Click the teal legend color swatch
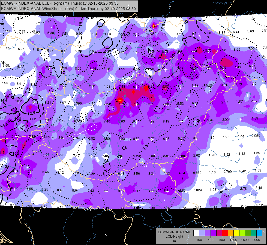 click(254, 233)
